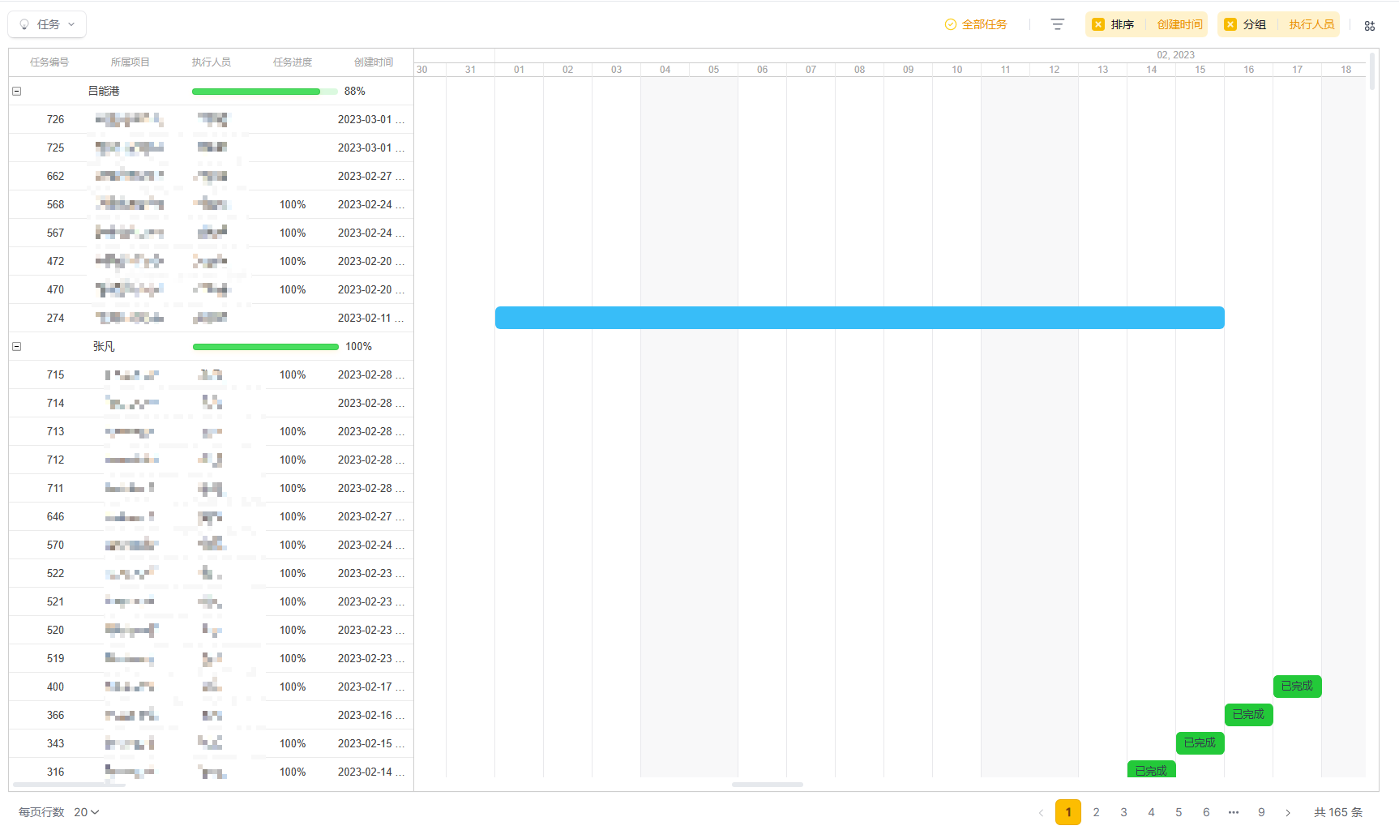
Task: Open the 任务 view dropdown
Action: click(x=47, y=24)
